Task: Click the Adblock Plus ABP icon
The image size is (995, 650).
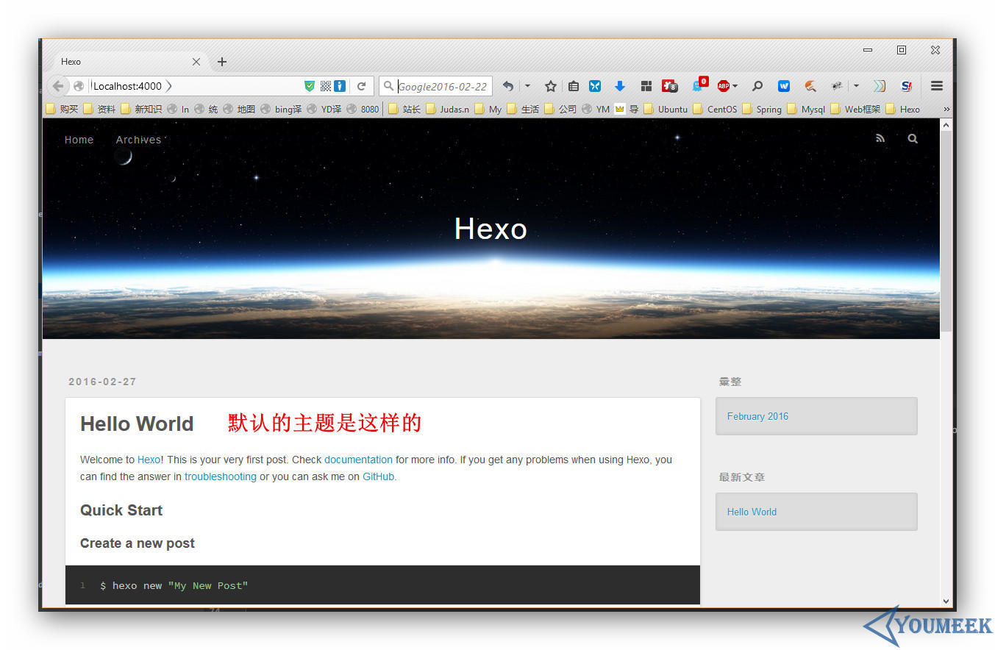Action: click(723, 86)
